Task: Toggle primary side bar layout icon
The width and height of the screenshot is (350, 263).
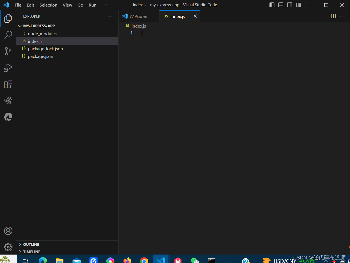Action: click(x=272, y=5)
